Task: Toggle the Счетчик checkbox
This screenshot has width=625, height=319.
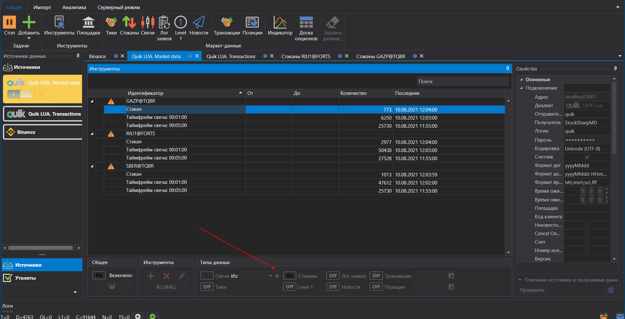Action: click(587, 157)
